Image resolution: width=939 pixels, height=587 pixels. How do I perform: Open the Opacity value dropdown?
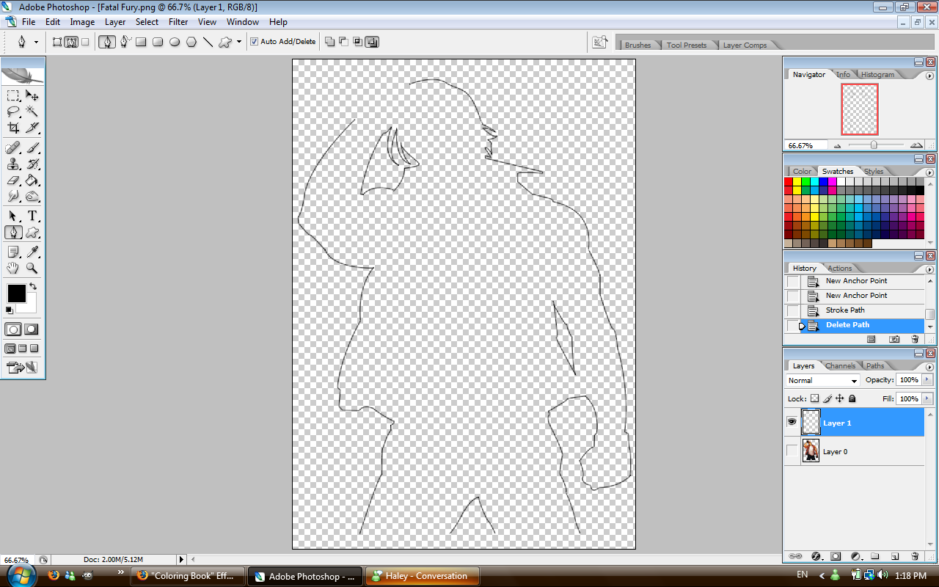(x=926, y=379)
